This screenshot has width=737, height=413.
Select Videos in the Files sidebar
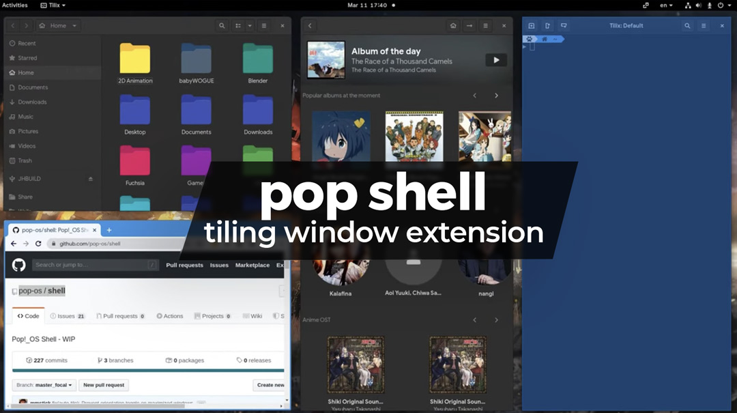(x=52, y=146)
